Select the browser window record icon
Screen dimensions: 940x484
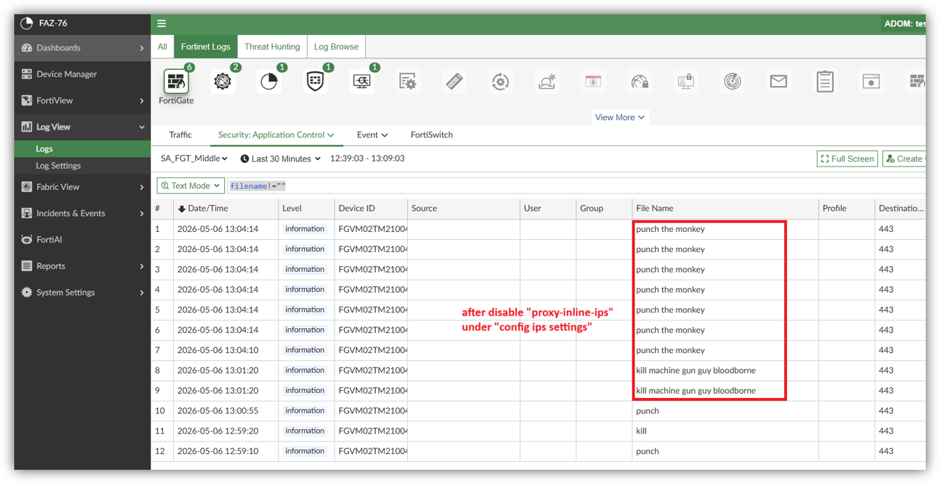tap(871, 82)
